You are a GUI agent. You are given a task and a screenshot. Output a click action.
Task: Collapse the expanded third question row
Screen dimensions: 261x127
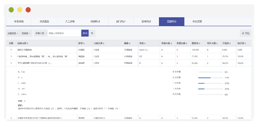(x=11, y=63)
